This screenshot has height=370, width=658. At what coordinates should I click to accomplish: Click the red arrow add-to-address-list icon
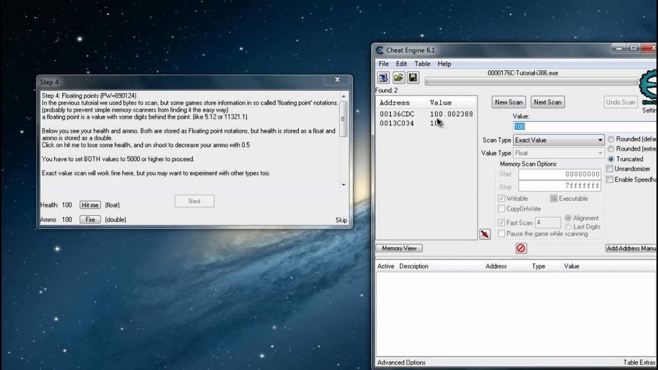point(485,234)
